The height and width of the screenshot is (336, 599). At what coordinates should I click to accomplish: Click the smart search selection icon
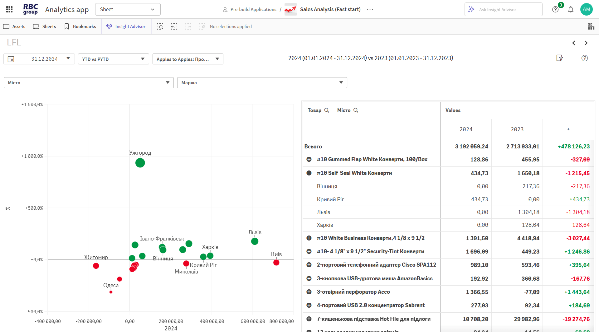pyautogui.click(x=160, y=26)
